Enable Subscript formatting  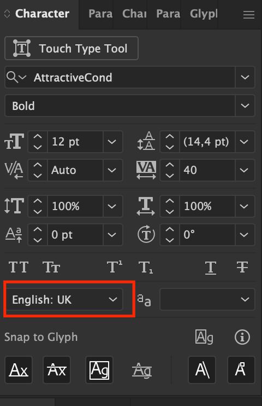coord(146,267)
